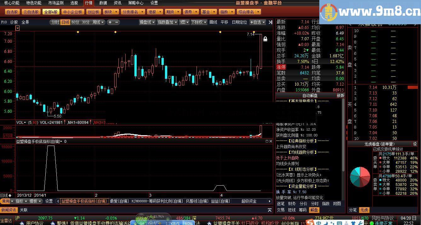Click the collapse arrow at chart toolbar far right
Screen dimensions: 421x225
coord(270,22)
